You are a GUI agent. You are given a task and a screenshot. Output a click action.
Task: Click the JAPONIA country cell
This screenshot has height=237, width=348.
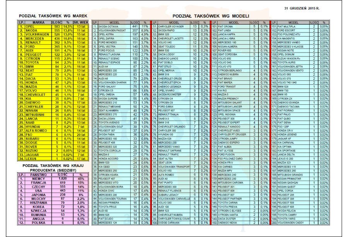[38, 194]
